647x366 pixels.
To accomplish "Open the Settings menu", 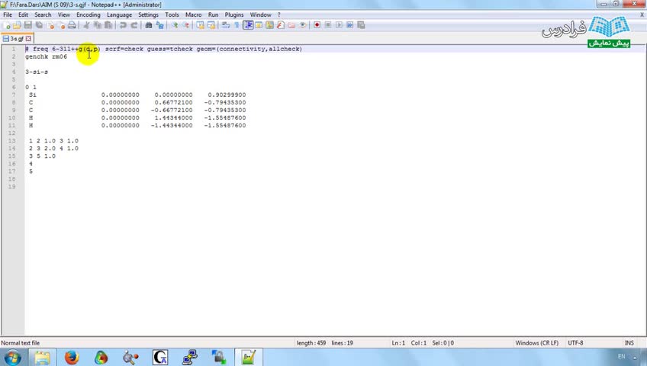I will (x=148, y=14).
